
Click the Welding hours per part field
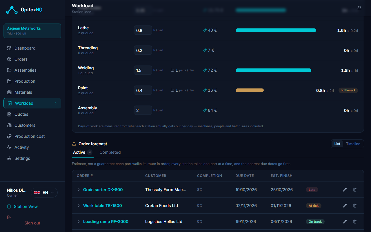coord(143,70)
